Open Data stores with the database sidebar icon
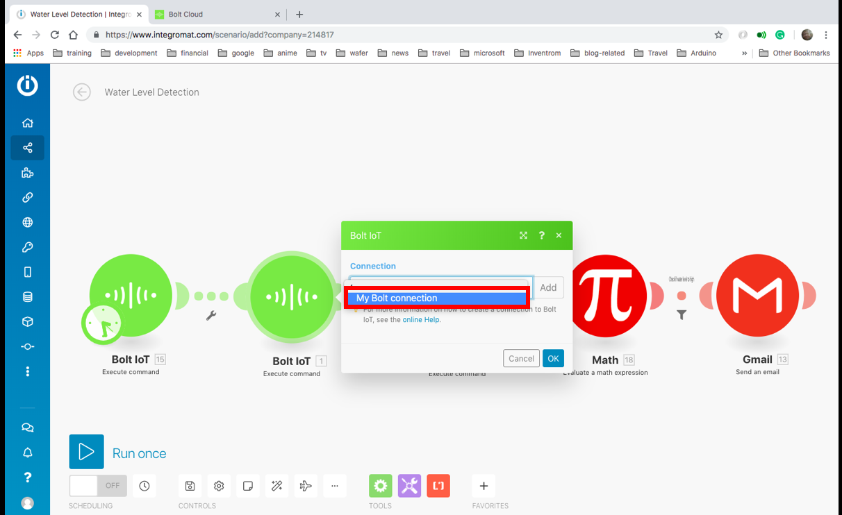The width and height of the screenshot is (842, 515). [x=27, y=296]
